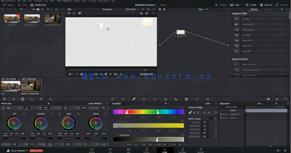This screenshot has height=153, width=291.
Task: Open the Key palette icon
Action: 187,99
